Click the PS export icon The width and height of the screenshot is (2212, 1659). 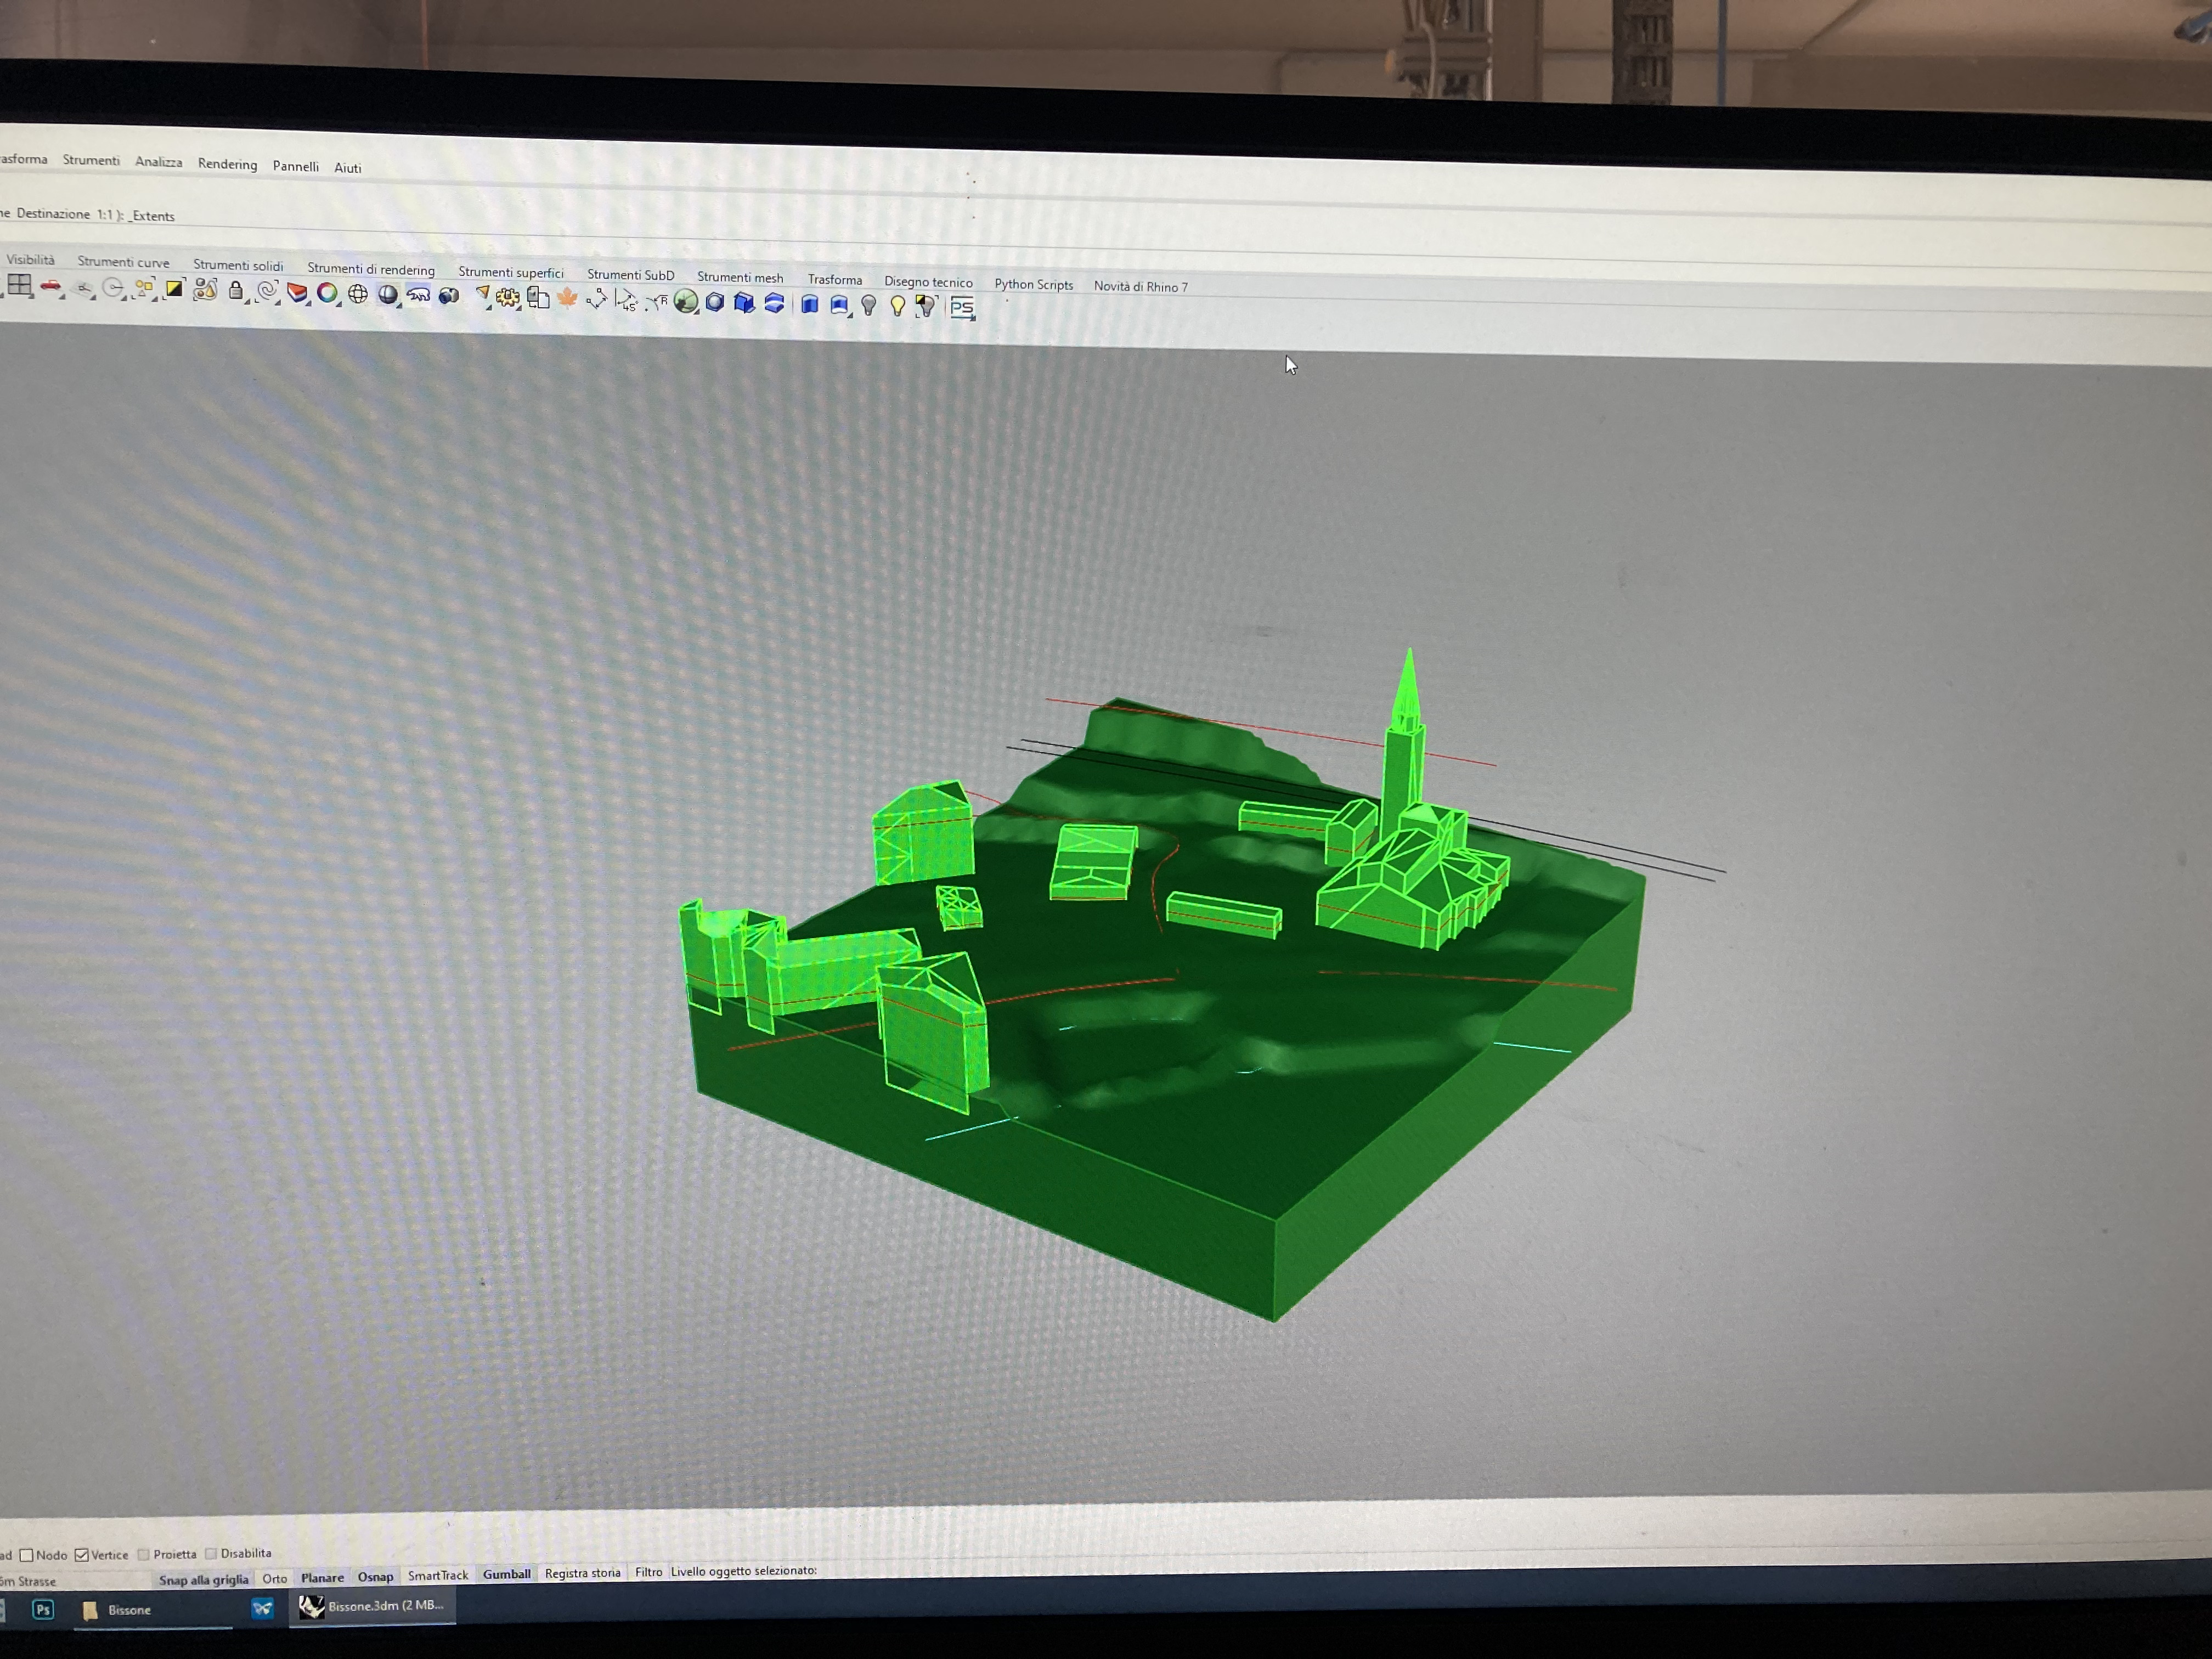[961, 307]
